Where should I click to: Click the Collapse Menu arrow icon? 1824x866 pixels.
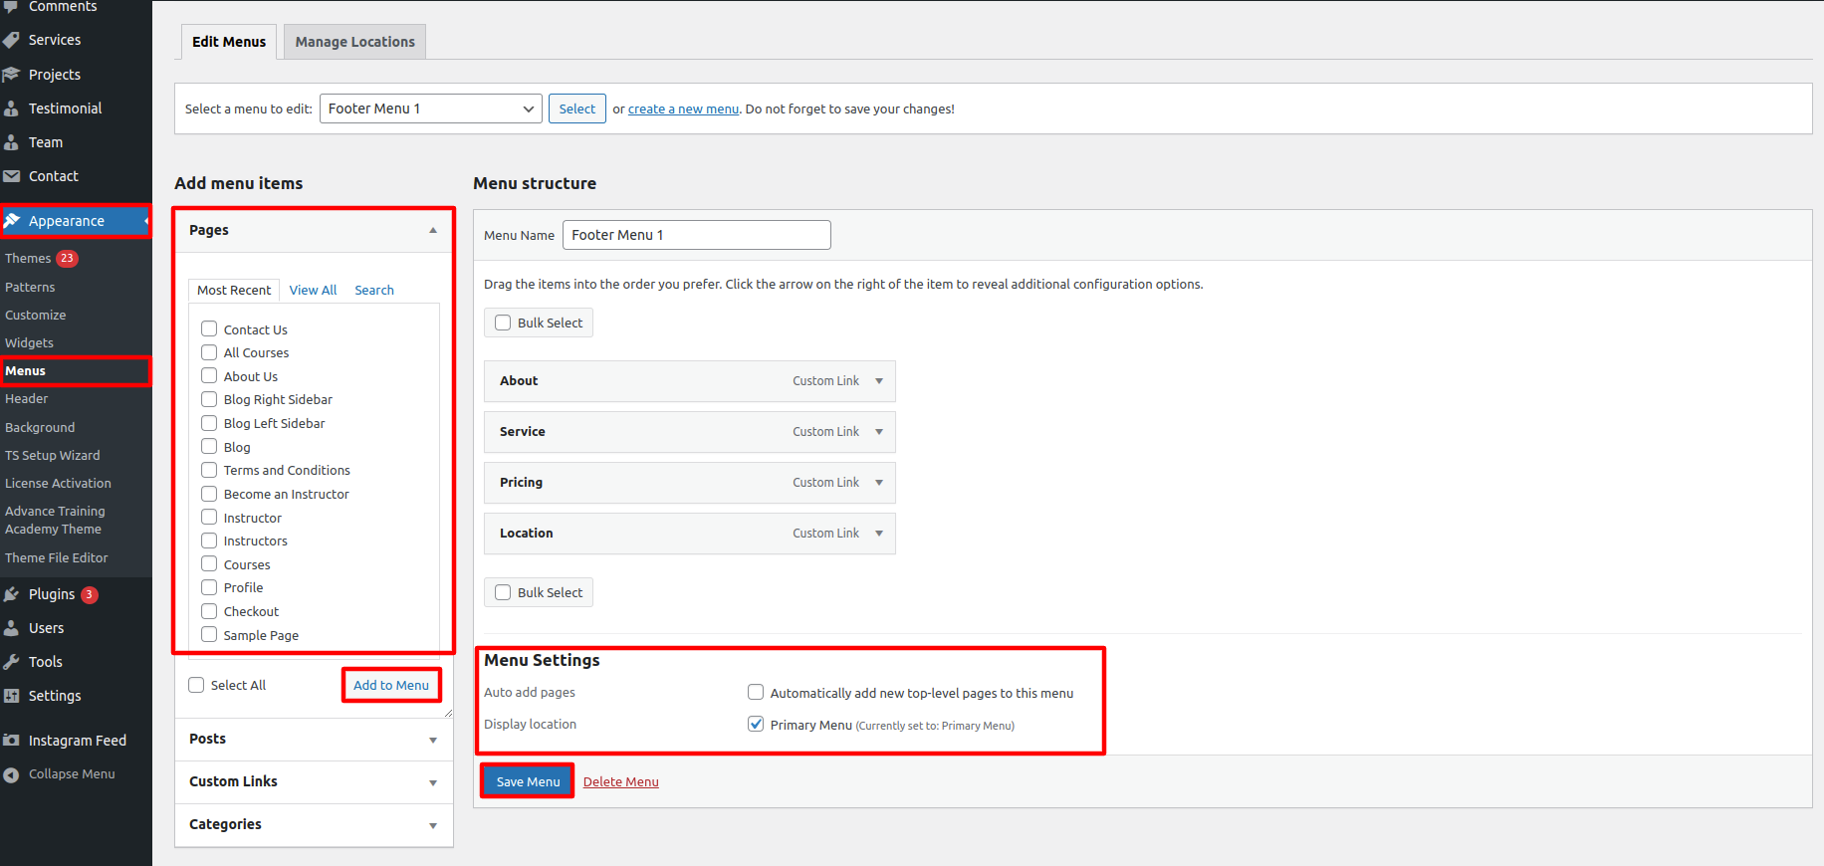coord(12,774)
